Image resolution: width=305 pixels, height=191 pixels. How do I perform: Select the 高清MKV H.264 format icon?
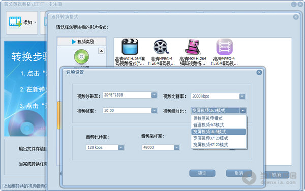point(193,46)
